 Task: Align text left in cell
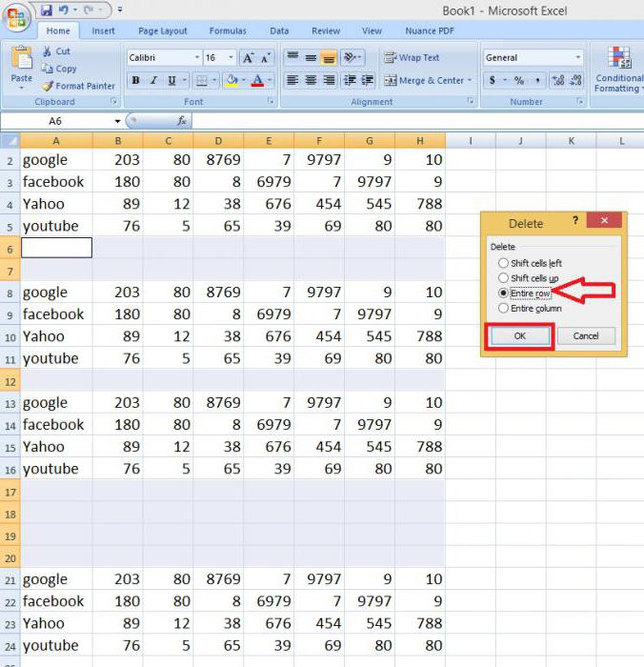click(292, 80)
